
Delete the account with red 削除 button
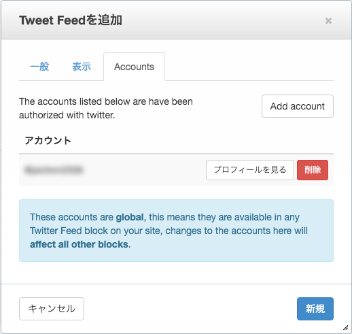point(313,170)
